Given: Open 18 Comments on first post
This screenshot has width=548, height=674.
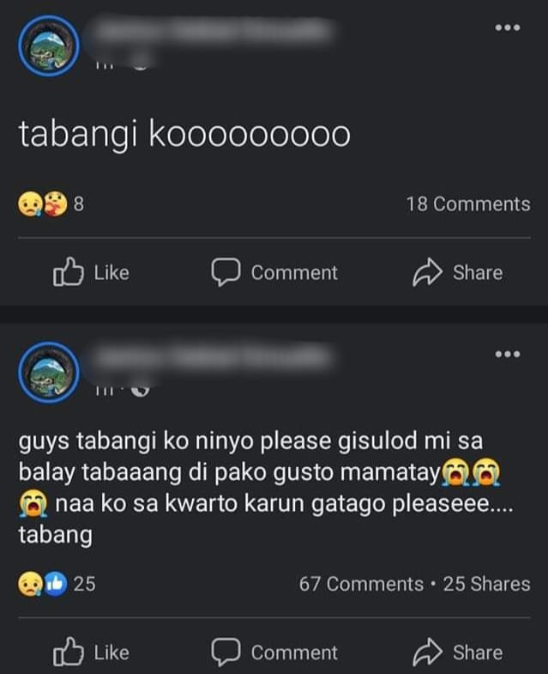Looking at the screenshot, I should click(x=468, y=204).
